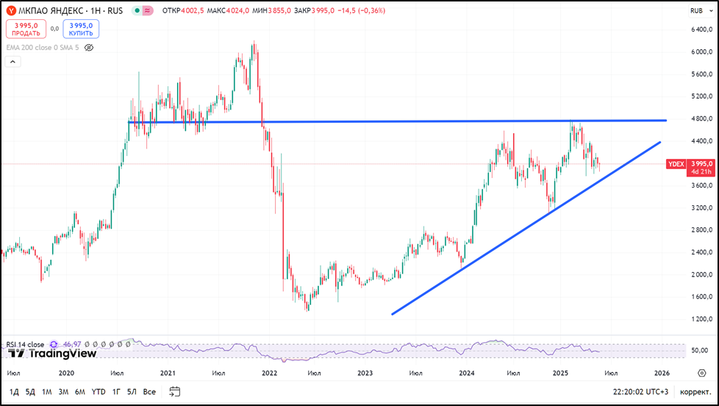The height and width of the screenshot is (406, 719).
Task: Select the 5Л time range
Action: pyautogui.click(x=132, y=392)
